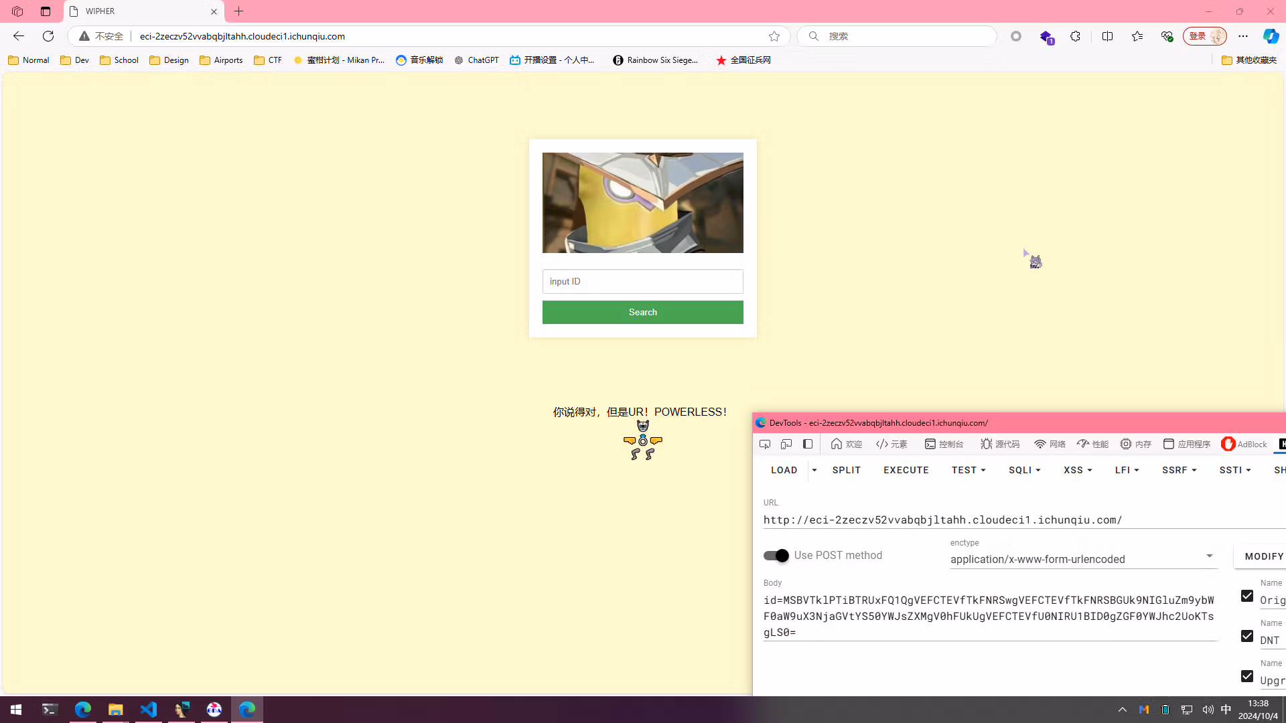Open Visual Studio Code from taskbar
Screen dimensions: 1286x723
(149, 710)
